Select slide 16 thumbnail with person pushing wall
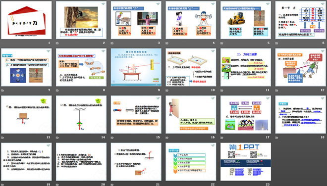Image resolution: width=327 pixels, height=186 pixels. tap(191, 114)
